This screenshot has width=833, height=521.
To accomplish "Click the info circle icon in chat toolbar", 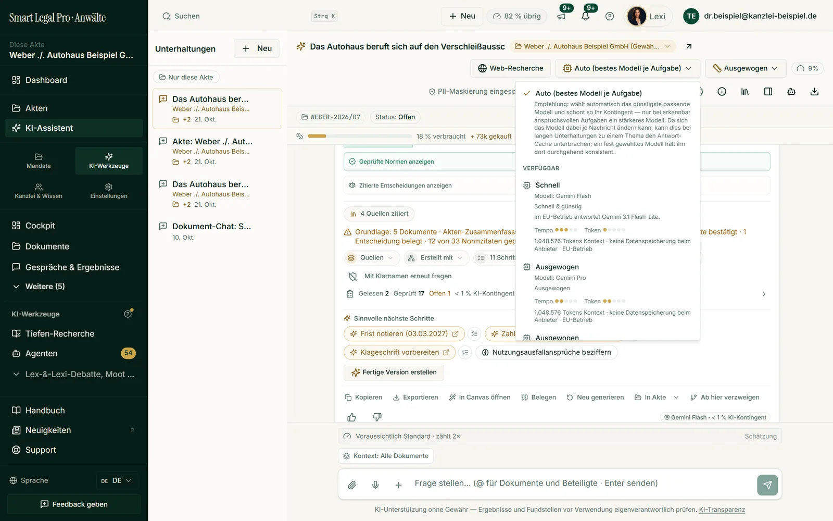I will [x=722, y=92].
